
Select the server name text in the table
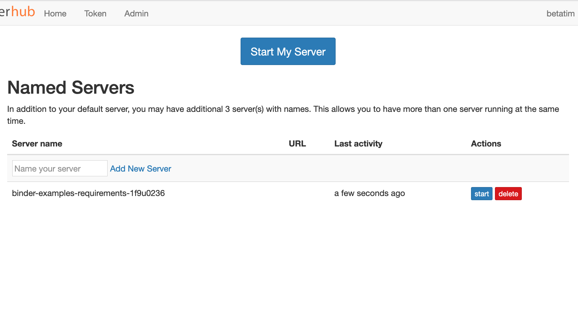point(88,193)
